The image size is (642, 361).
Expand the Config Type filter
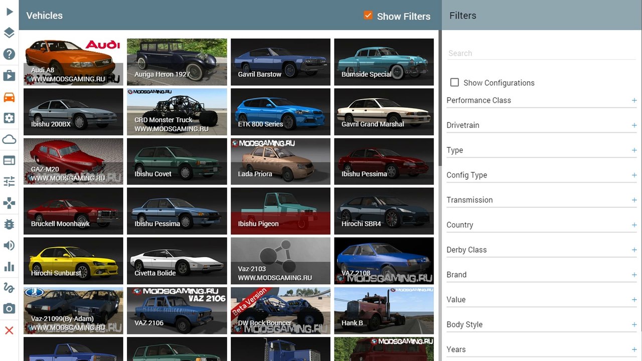coord(542,175)
